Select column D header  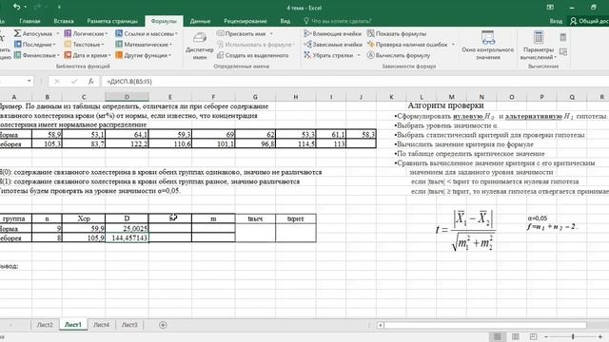point(127,97)
